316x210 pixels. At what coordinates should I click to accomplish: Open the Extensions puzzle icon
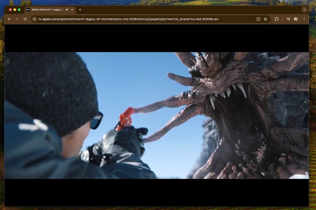[x=276, y=19]
